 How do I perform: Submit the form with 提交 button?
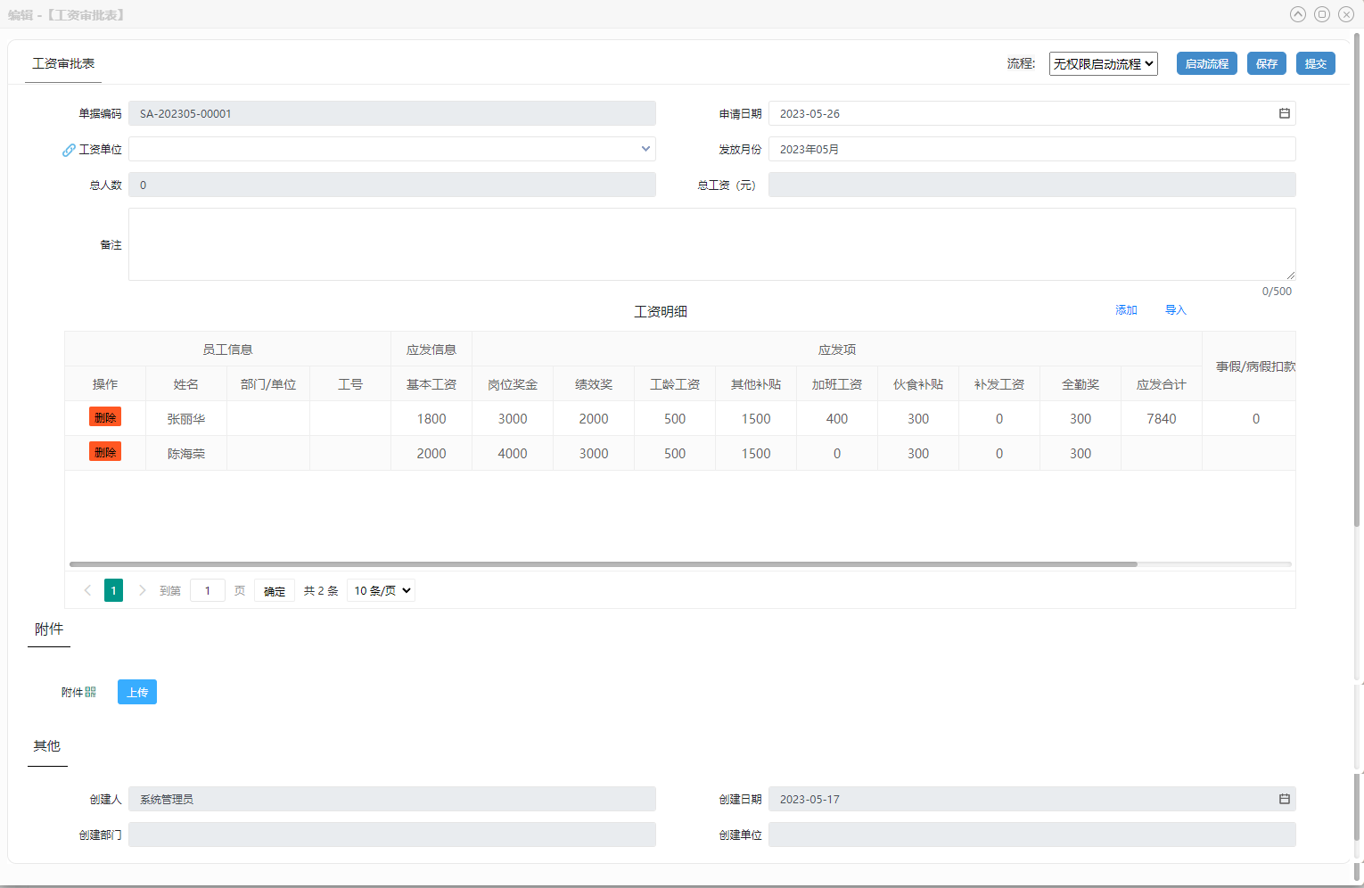1315,63
